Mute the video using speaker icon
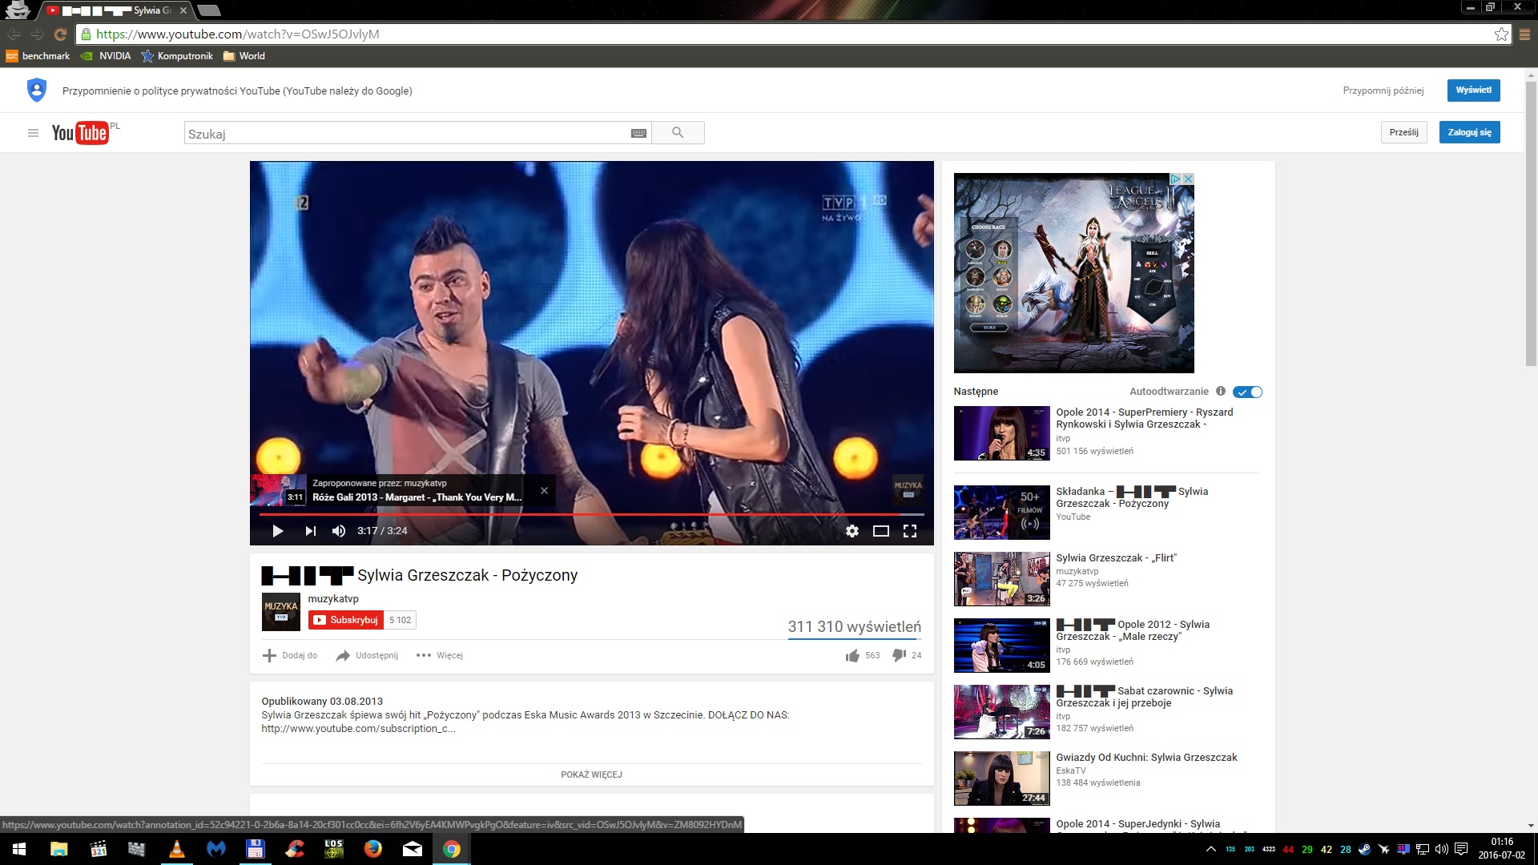The image size is (1538, 865). 339,531
